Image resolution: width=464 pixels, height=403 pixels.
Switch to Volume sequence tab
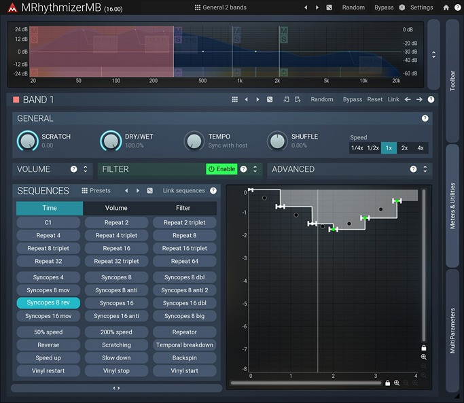tap(116, 208)
